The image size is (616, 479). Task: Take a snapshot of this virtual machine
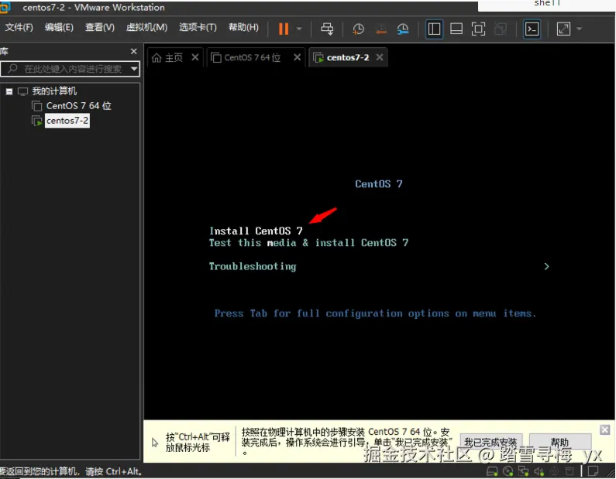(358, 29)
